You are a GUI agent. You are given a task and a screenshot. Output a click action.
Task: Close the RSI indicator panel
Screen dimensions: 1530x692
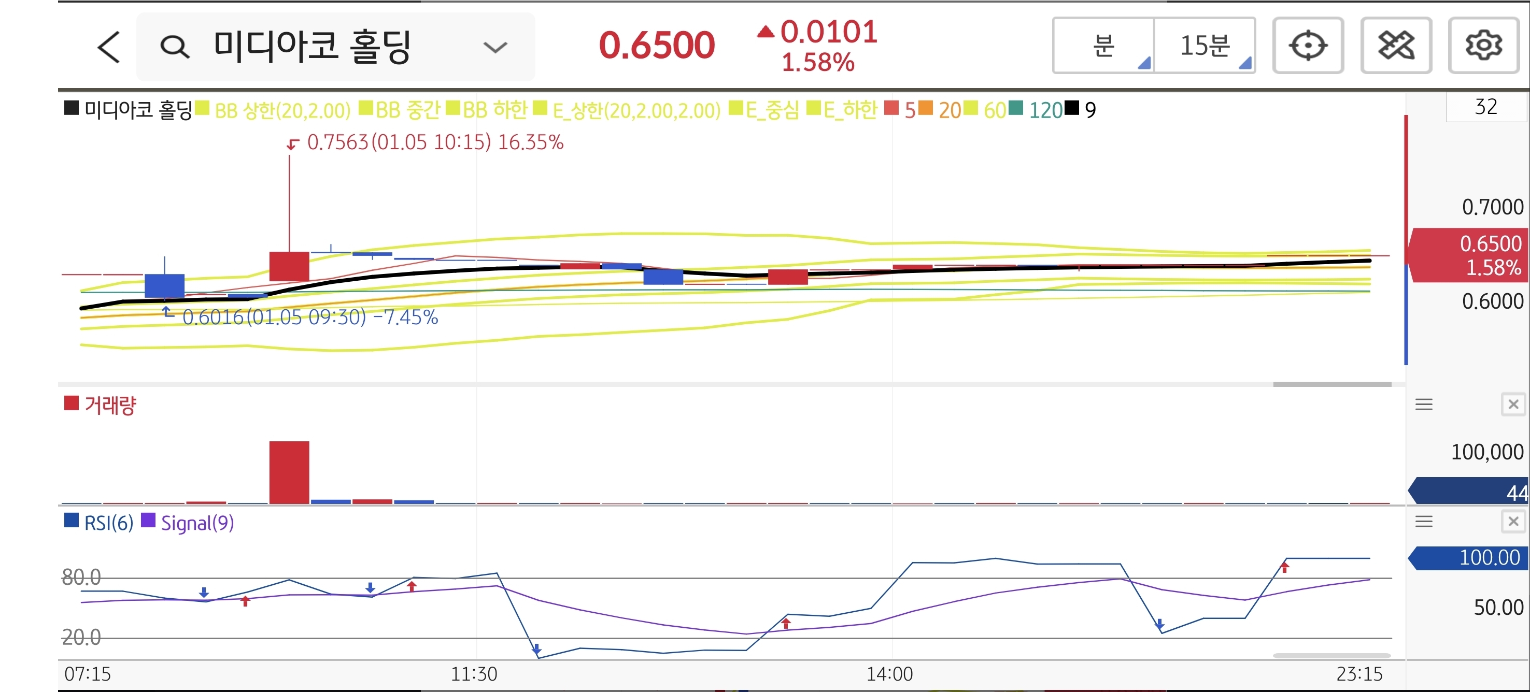point(1513,522)
